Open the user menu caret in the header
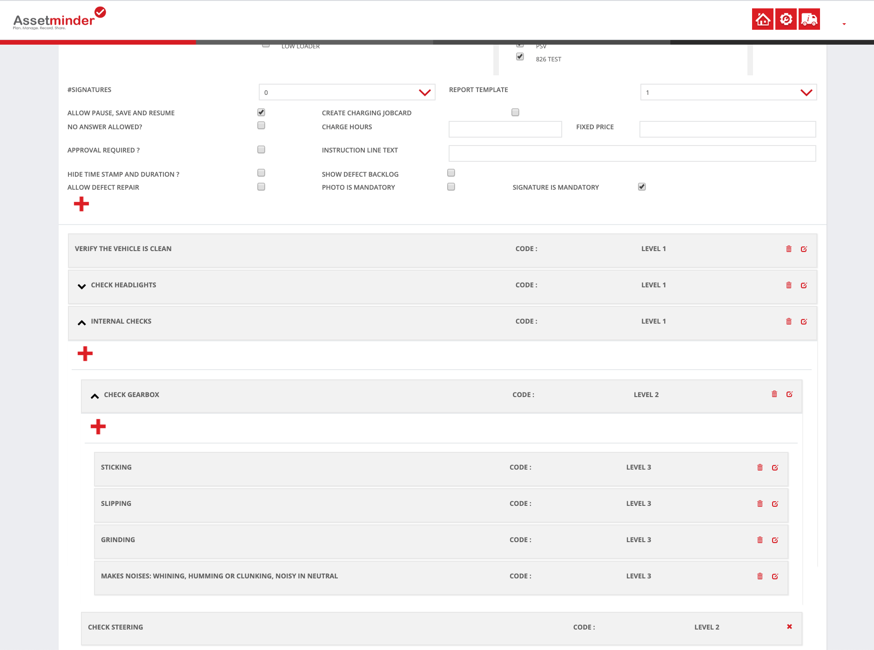 pyautogui.click(x=844, y=24)
